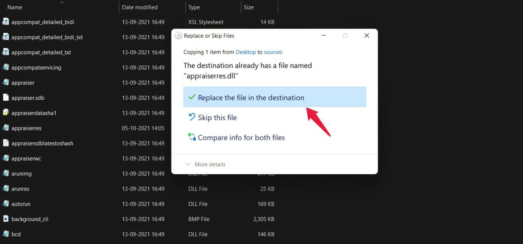This screenshot has width=523, height=244.
Task: Click the arunres DLL file icon
Action: (x=6, y=188)
